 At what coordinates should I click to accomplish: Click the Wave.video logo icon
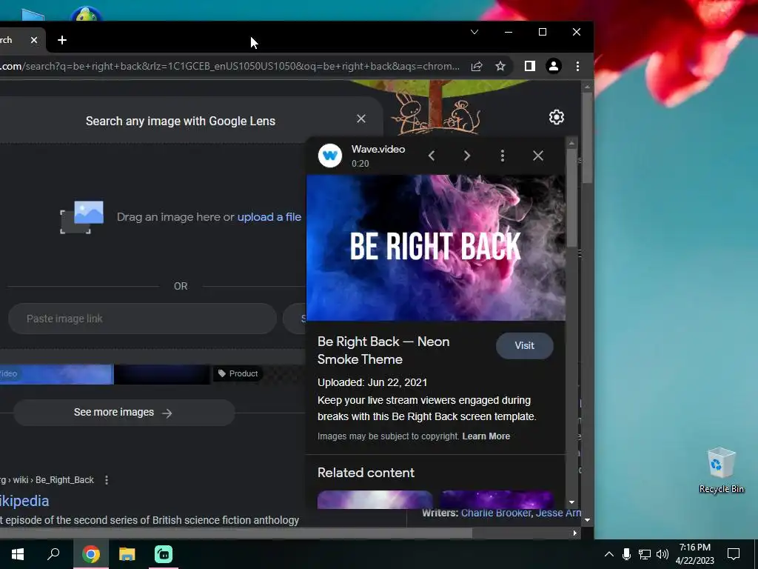[x=330, y=156]
